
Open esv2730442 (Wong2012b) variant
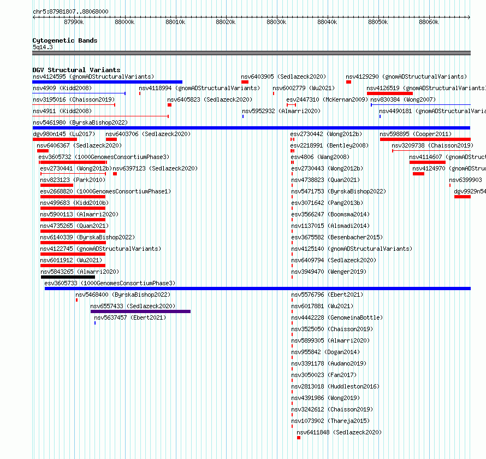[x=326, y=134]
